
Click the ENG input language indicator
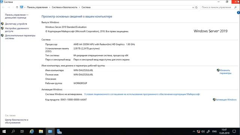click(214, 132)
